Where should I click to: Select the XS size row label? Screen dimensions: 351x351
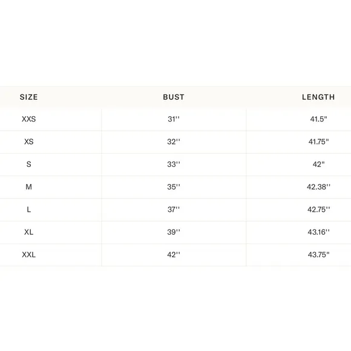[x=28, y=142]
